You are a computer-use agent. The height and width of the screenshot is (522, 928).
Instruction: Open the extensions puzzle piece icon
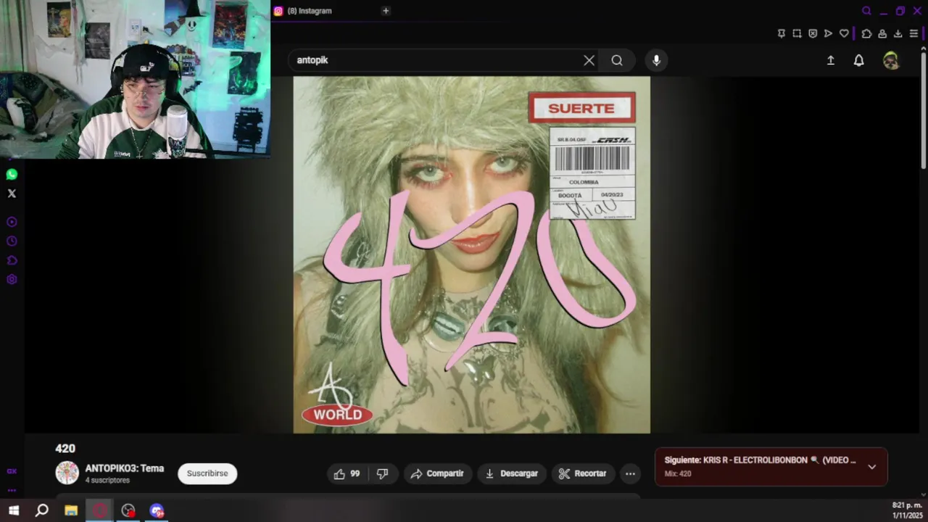click(866, 33)
